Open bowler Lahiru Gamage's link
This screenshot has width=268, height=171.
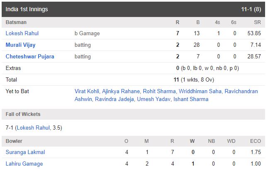tap(24, 164)
